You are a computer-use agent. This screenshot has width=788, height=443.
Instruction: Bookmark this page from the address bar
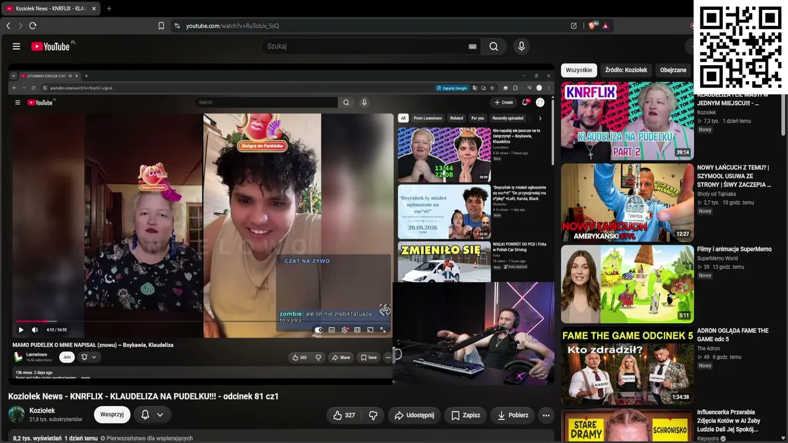click(161, 26)
